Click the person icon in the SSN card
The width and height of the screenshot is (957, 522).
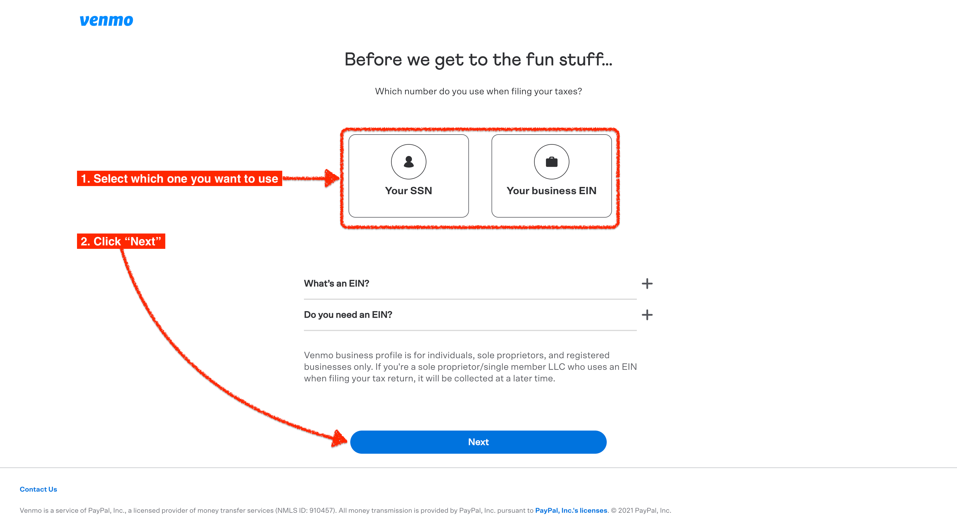pyautogui.click(x=408, y=162)
